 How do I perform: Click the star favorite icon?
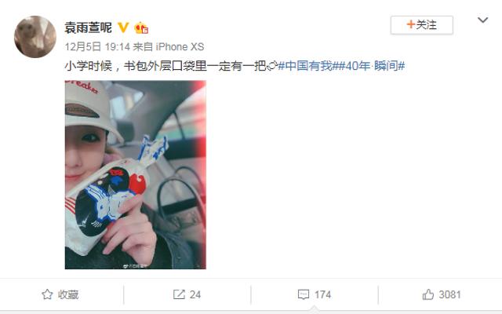pyautogui.click(x=47, y=294)
